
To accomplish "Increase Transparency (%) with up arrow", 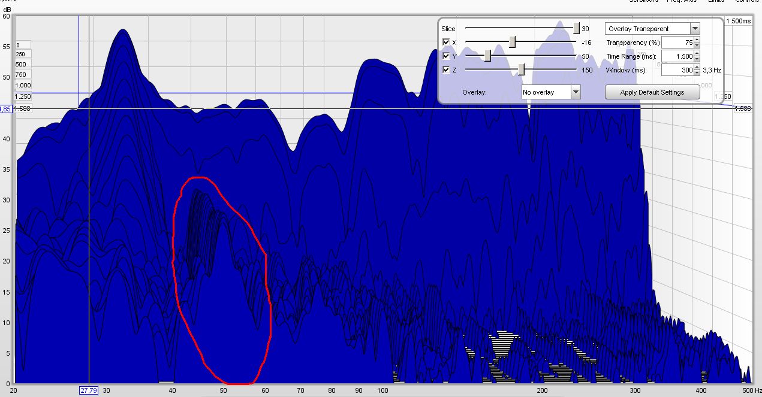I will coord(697,40).
